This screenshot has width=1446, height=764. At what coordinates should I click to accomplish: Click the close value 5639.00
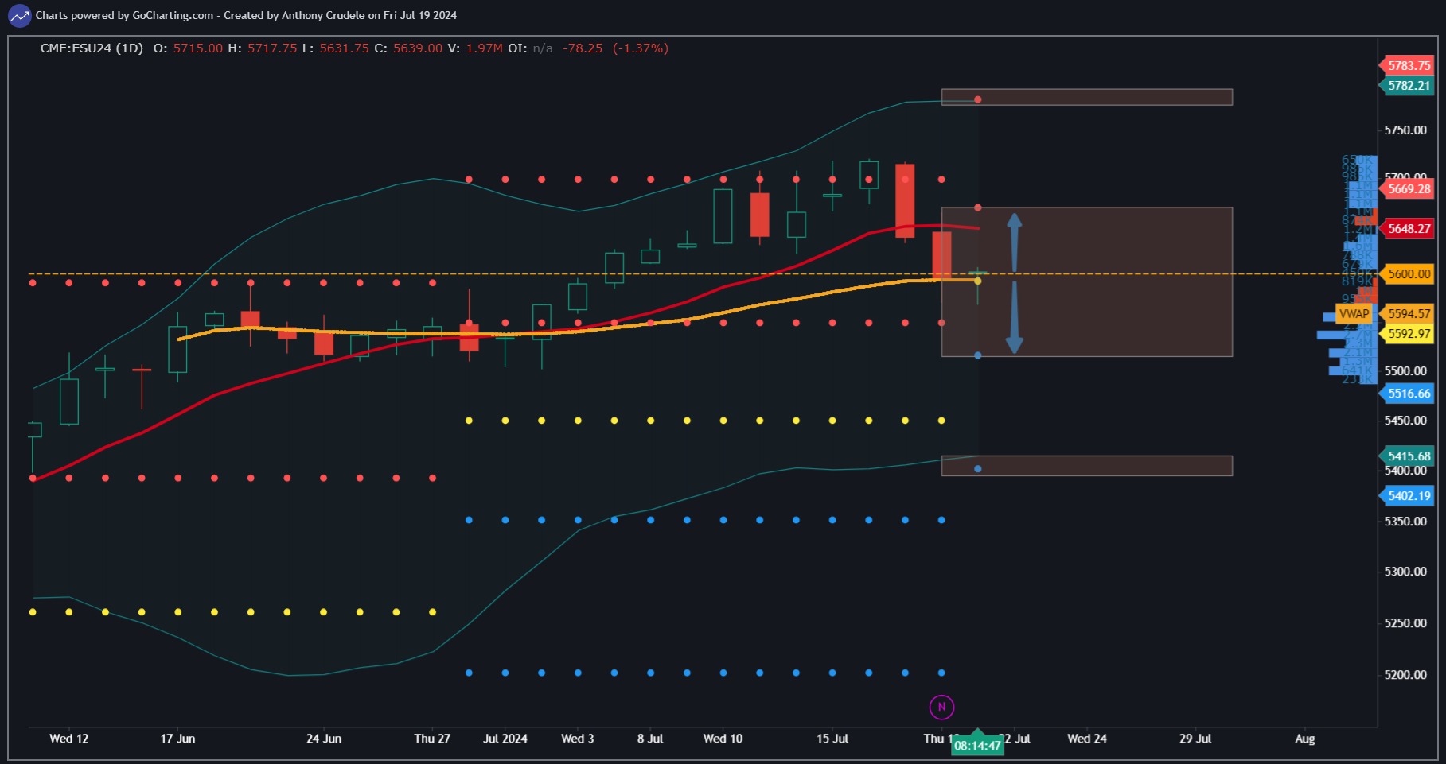418,48
